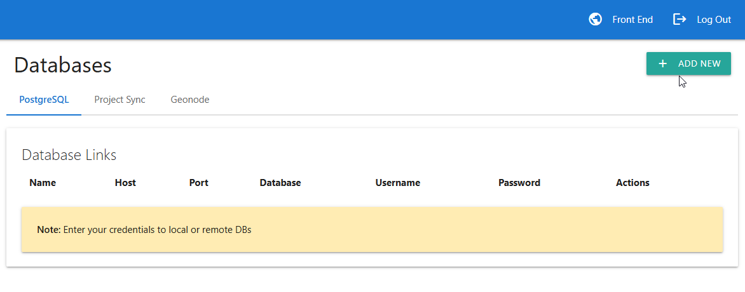Click the Password column header

(x=519, y=183)
